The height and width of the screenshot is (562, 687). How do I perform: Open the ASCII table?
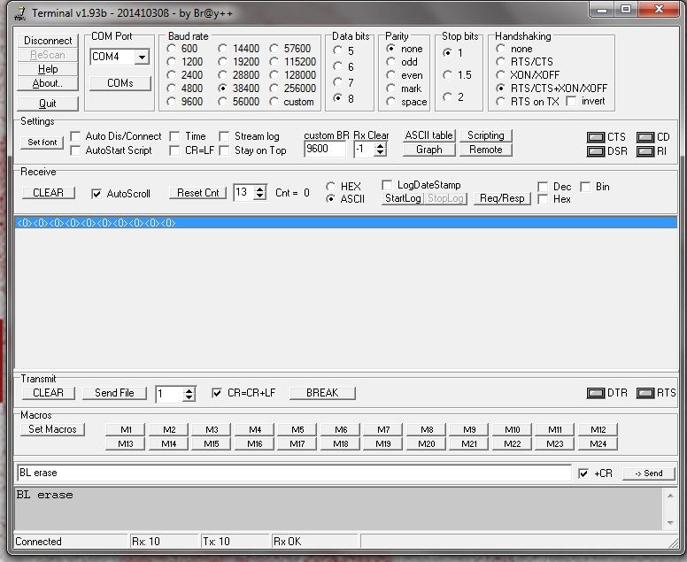pyautogui.click(x=429, y=135)
